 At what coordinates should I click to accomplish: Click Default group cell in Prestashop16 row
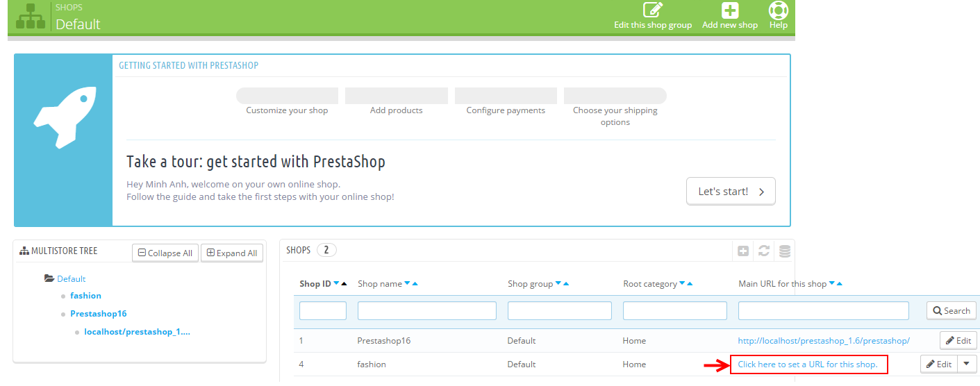click(x=522, y=340)
